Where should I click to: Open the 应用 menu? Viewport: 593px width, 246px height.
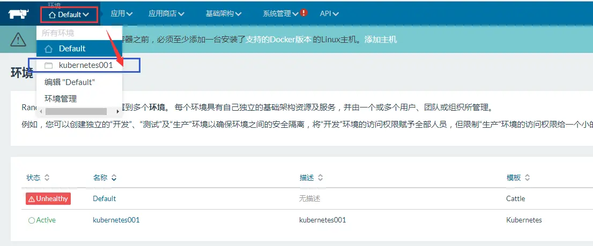click(121, 13)
